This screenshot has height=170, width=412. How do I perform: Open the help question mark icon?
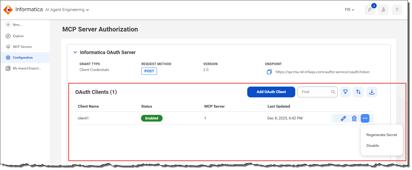(397, 10)
